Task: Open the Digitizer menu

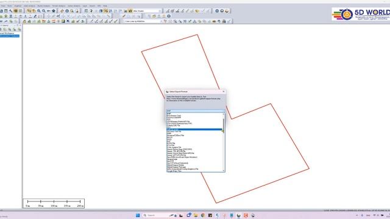Action: [x=18, y=5]
